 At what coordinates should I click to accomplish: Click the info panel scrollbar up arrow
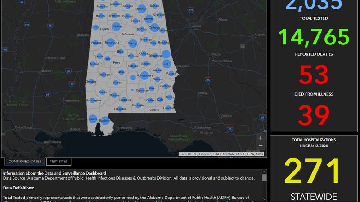264,172
